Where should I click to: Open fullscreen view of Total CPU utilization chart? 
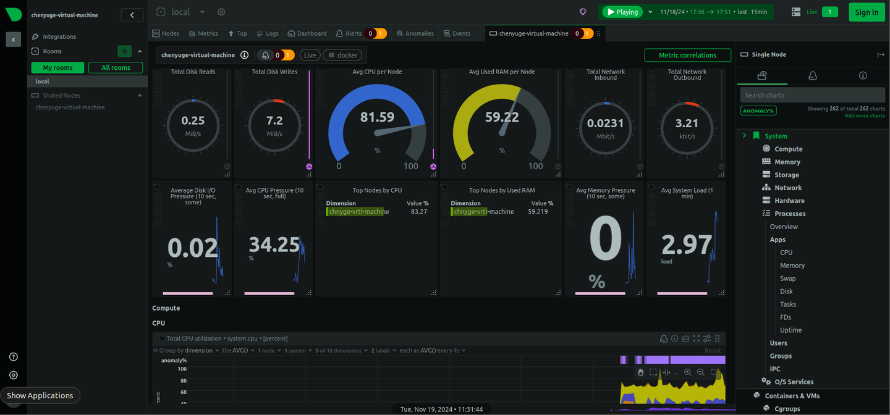696,338
